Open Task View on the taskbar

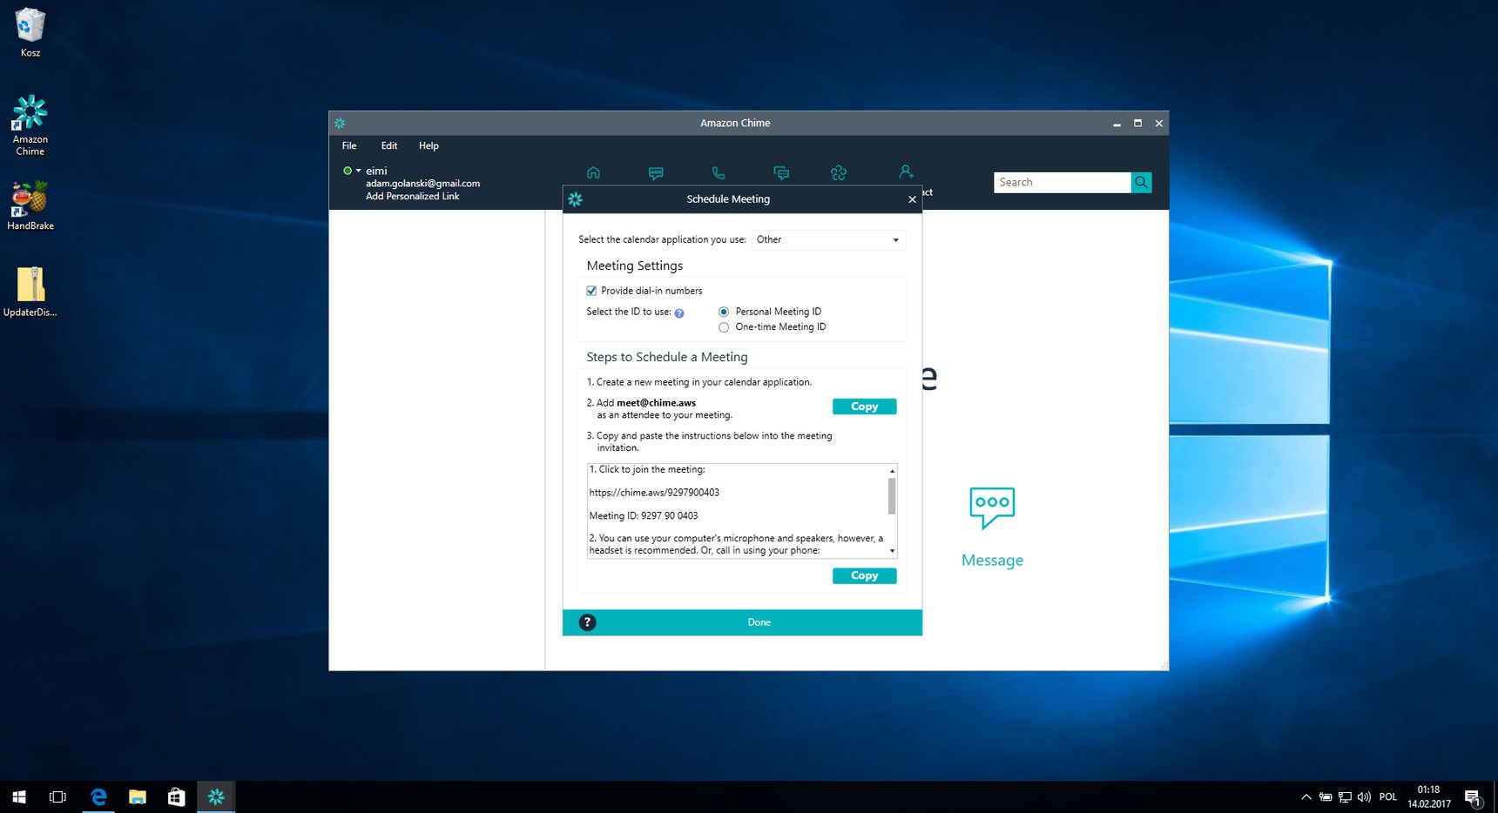(57, 796)
